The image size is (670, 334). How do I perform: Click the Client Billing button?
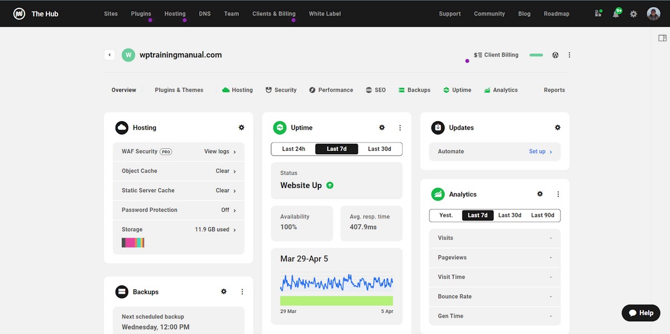(496, 55)
